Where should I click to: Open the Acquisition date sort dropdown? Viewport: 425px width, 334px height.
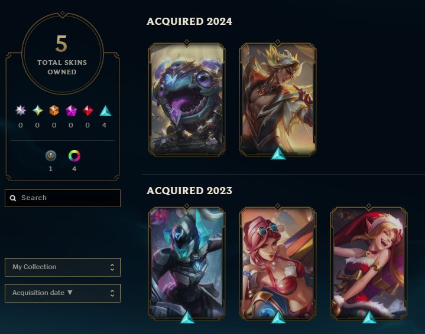[x=63, y=293]
